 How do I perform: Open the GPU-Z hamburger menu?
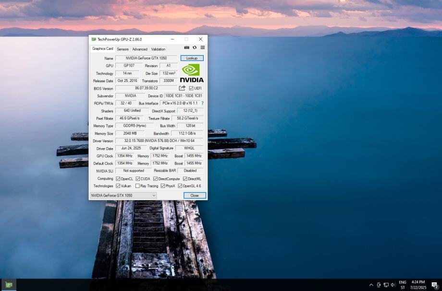202,47
